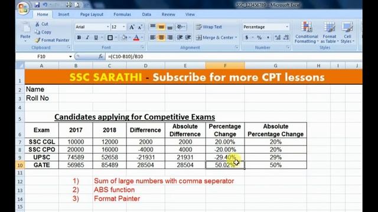Click the formula bar with =(C10-B10)/B10
This screenshot has width=378, height=212.
pyautogui.click(x=234, y=57)
